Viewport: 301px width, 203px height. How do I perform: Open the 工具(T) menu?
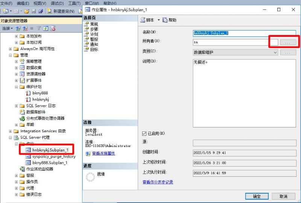pos(74,3)
